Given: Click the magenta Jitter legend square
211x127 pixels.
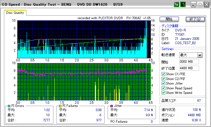Looking at the screenshot, I should coord(112,106).
